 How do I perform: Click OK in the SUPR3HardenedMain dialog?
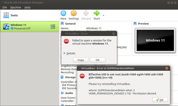(160, 100)
